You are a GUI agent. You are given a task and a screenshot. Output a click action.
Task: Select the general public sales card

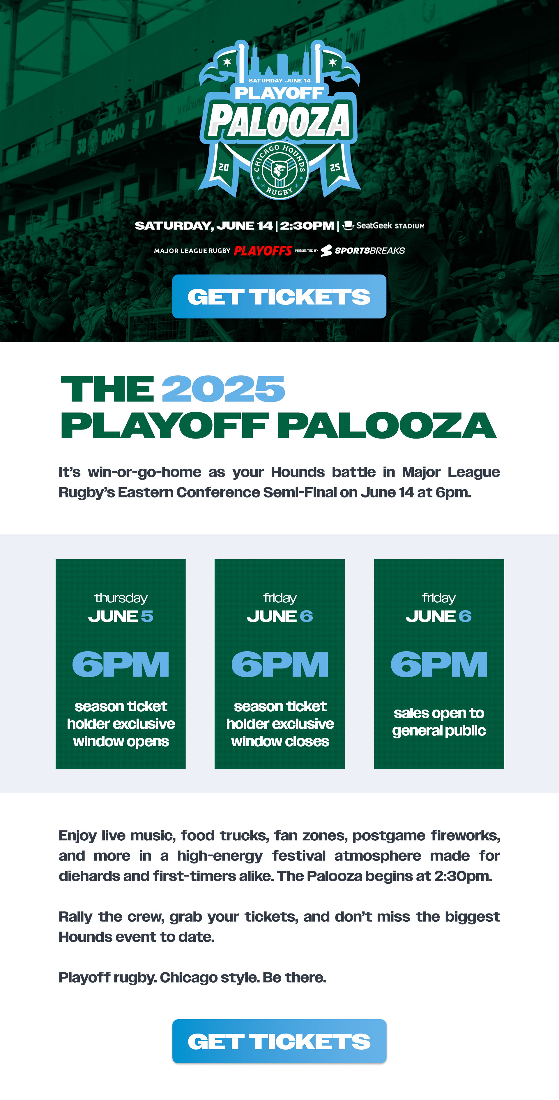[439, 663]
